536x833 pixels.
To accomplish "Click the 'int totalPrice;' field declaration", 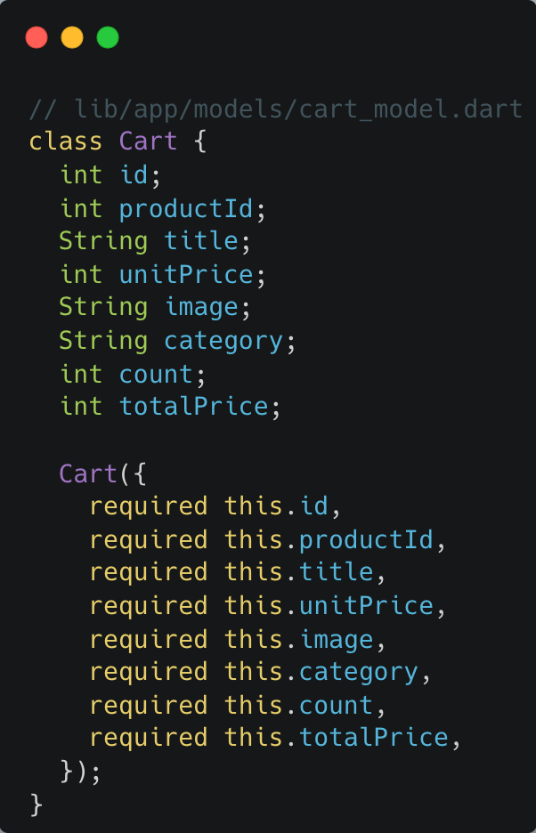I will 170,407.
